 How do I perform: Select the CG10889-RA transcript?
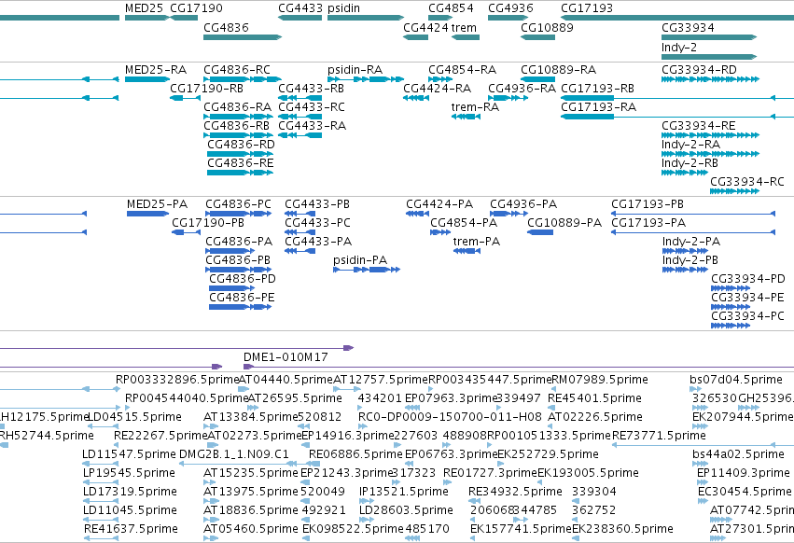coord(537,79)
